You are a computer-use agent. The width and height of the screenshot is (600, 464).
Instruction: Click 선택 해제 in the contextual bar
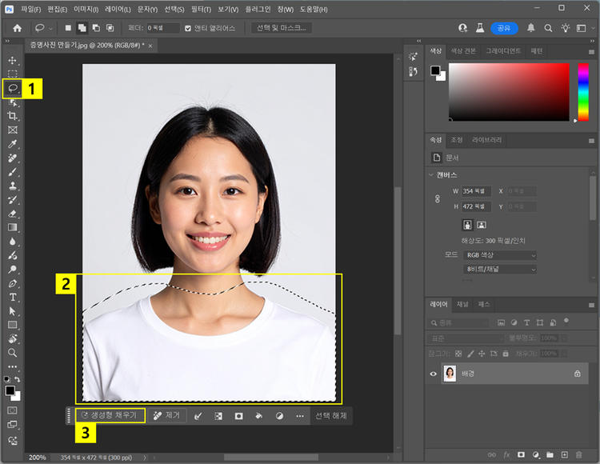coord(330,416)
